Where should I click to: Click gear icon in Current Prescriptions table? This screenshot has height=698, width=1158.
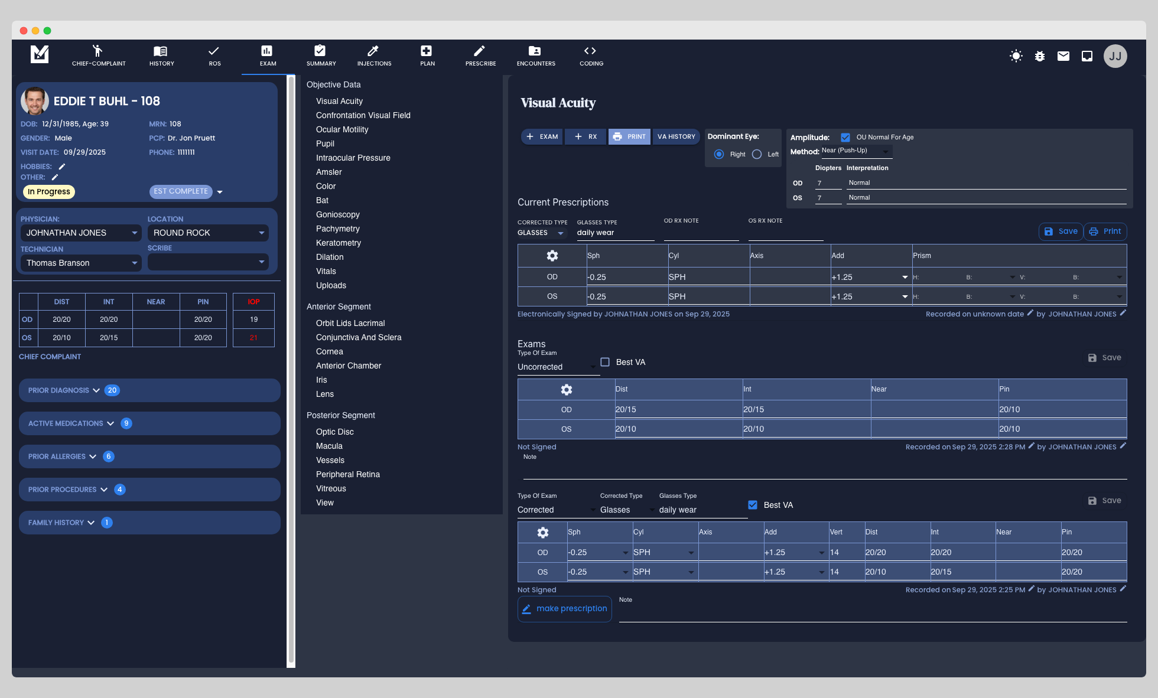pos(552,256)
